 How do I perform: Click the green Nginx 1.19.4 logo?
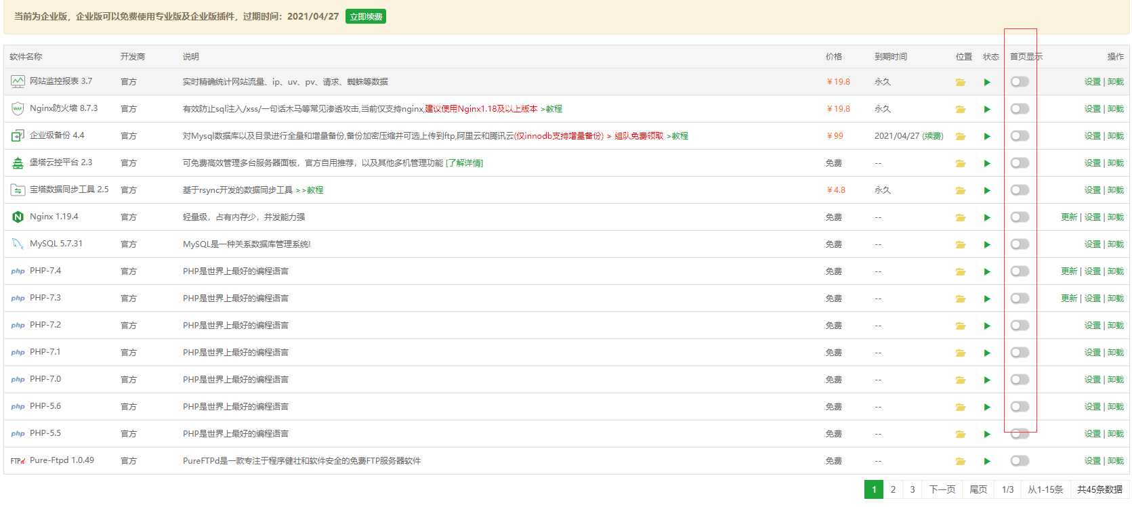point(18,217)
